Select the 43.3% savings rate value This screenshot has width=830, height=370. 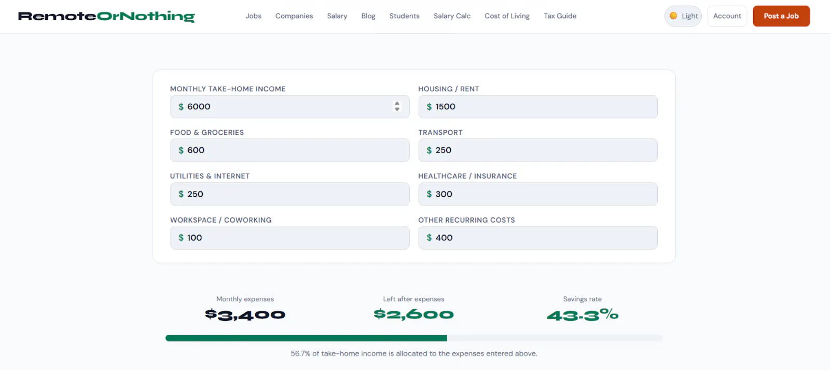583,314
